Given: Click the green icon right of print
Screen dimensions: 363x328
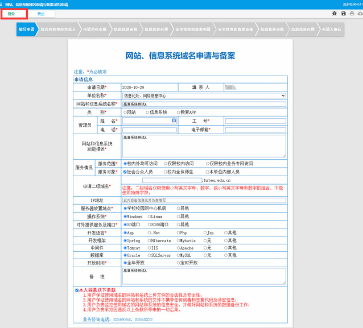Looking at the screenshot, I should (359, 13).
